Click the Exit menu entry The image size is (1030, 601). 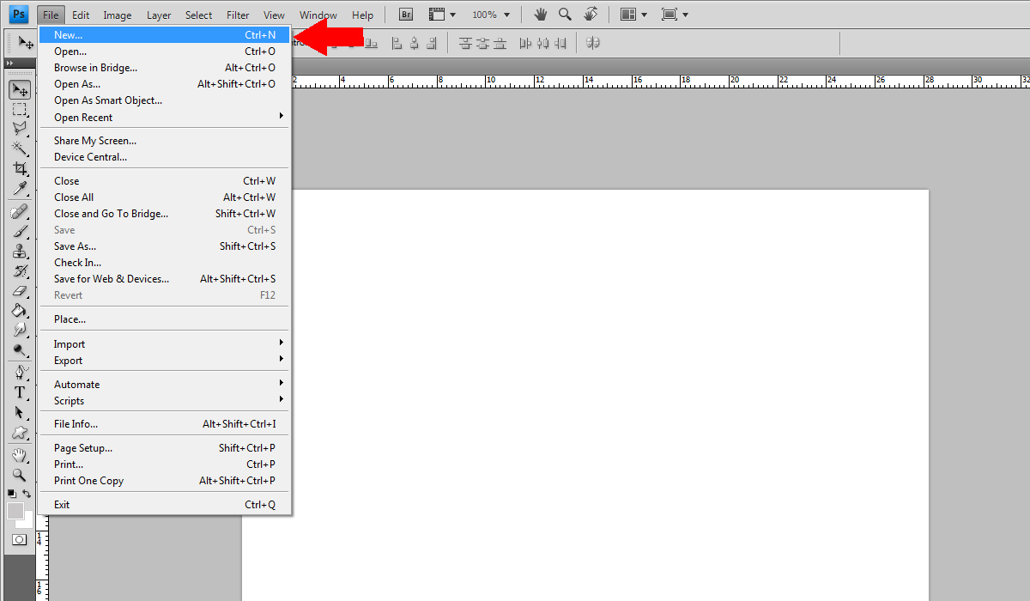coord(62,505)
